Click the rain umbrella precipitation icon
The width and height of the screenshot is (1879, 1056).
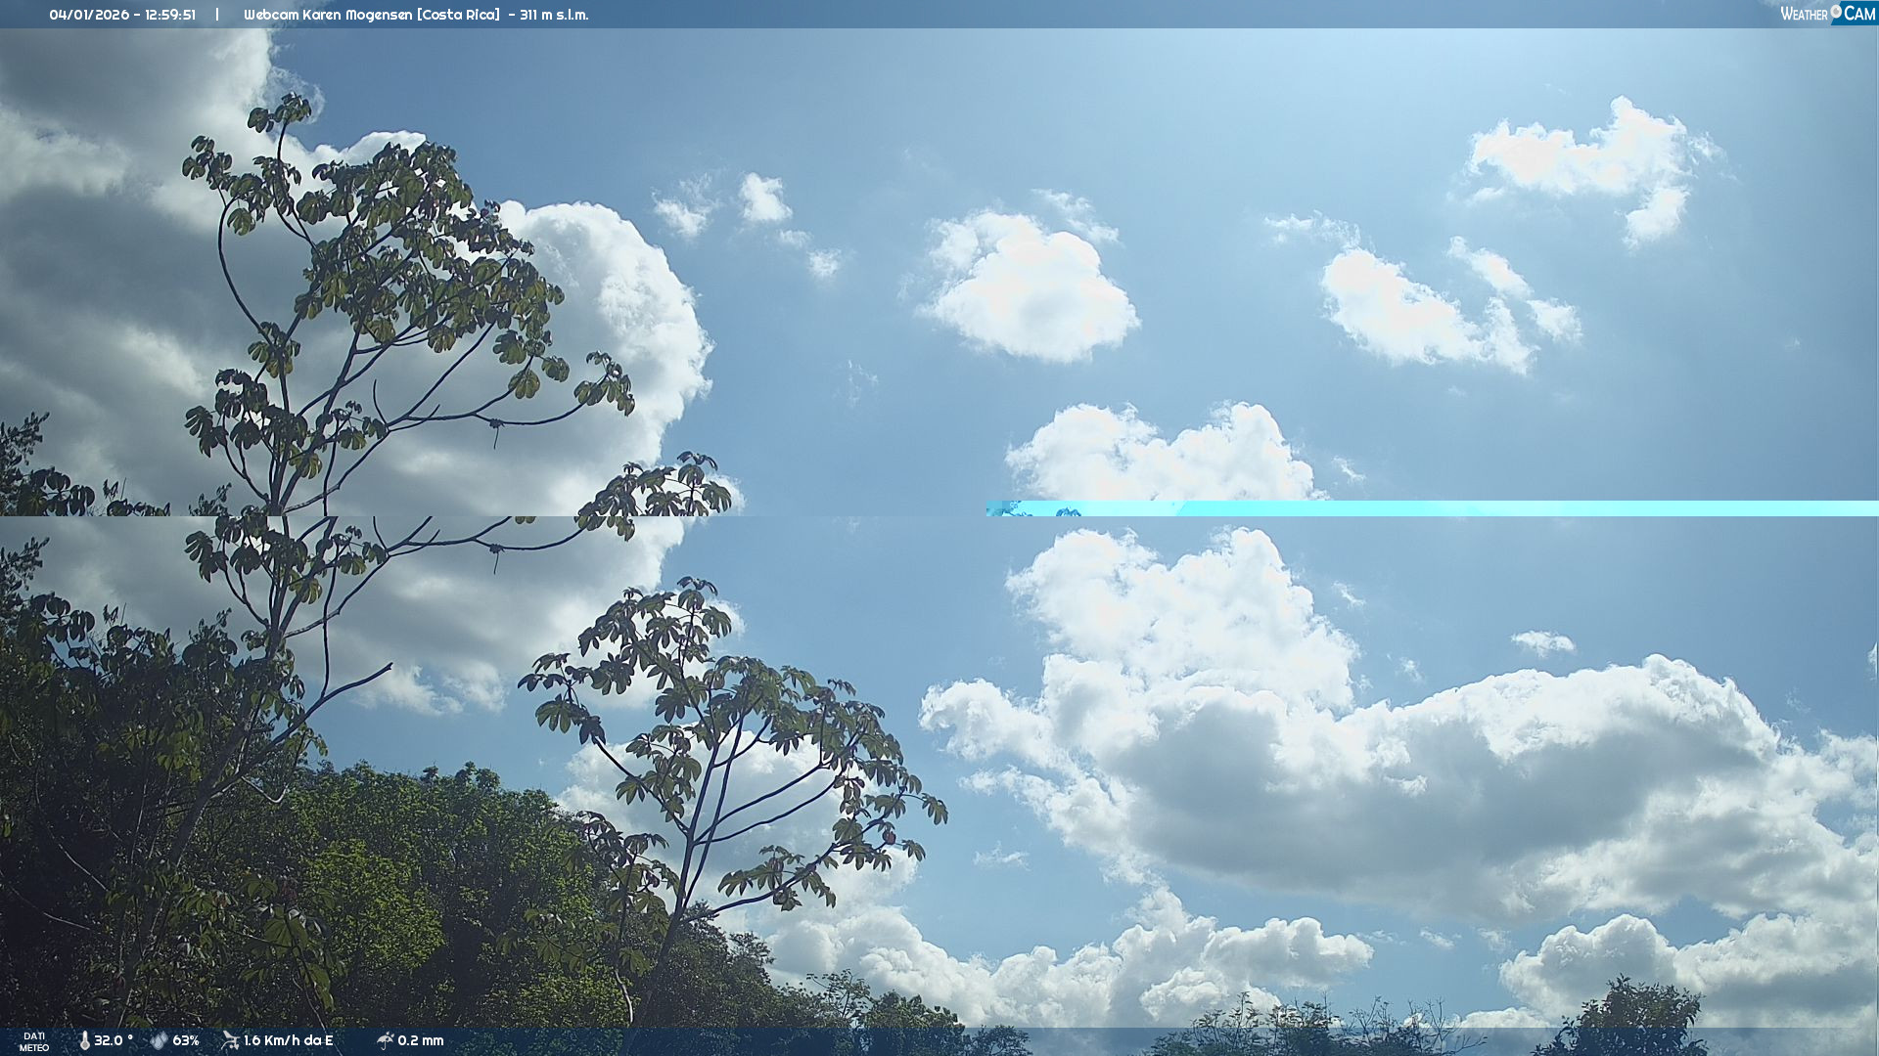pos(385,1040)
